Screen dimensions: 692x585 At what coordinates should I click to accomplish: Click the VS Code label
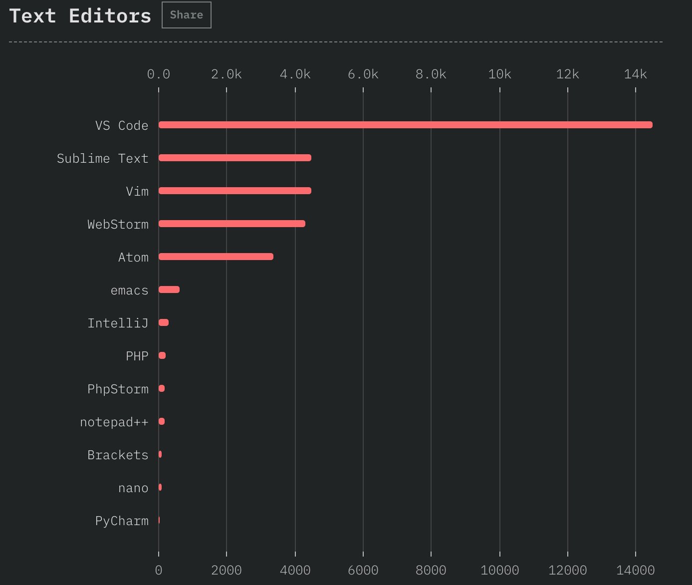coord(122,125)
